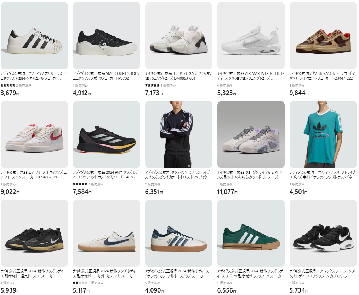Image resolution: width=359 pixels, height=295 pixels.
Task: Open the black Adidas running shoe with yellow sole
Action: (107, 135)
